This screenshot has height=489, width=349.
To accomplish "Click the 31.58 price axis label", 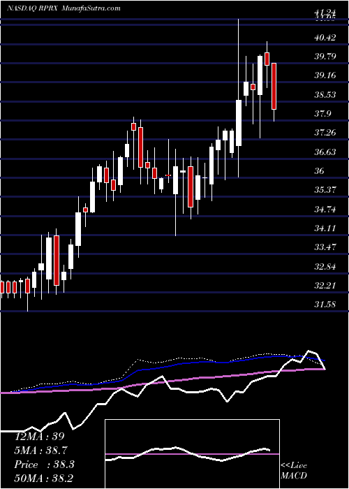I will 325,305.
